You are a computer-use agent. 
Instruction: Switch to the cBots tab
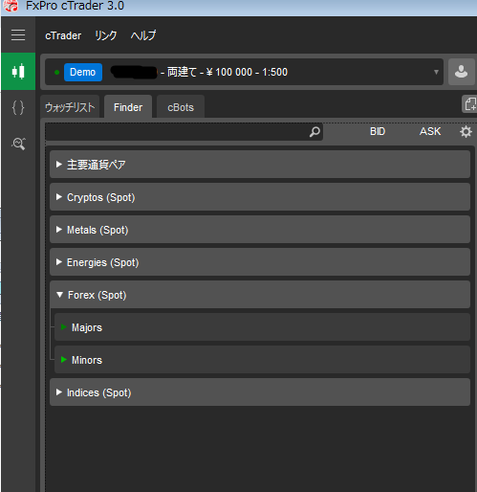coord(181,107)
